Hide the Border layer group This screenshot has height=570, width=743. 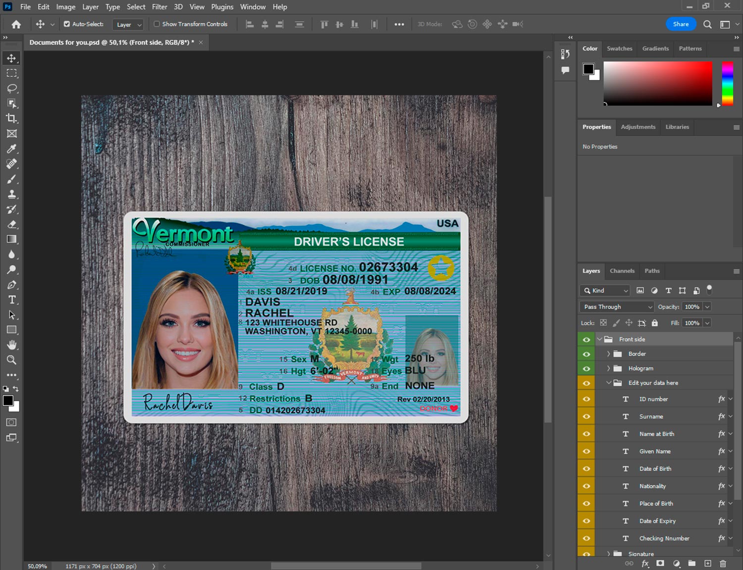[x=586, y=354]
